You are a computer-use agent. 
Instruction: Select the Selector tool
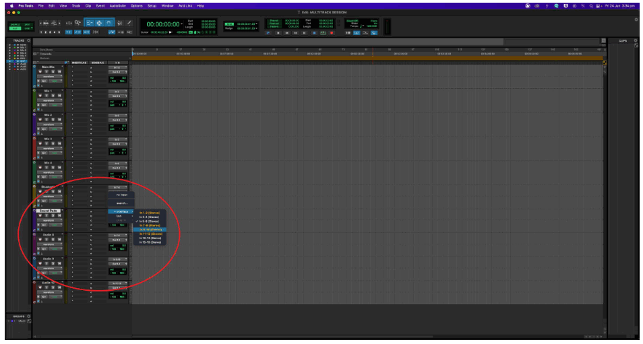pyautogui.click(x=99, y=22)
